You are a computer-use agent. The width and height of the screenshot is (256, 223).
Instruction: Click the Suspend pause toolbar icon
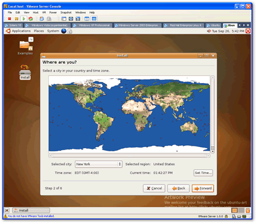coord(16,19)
